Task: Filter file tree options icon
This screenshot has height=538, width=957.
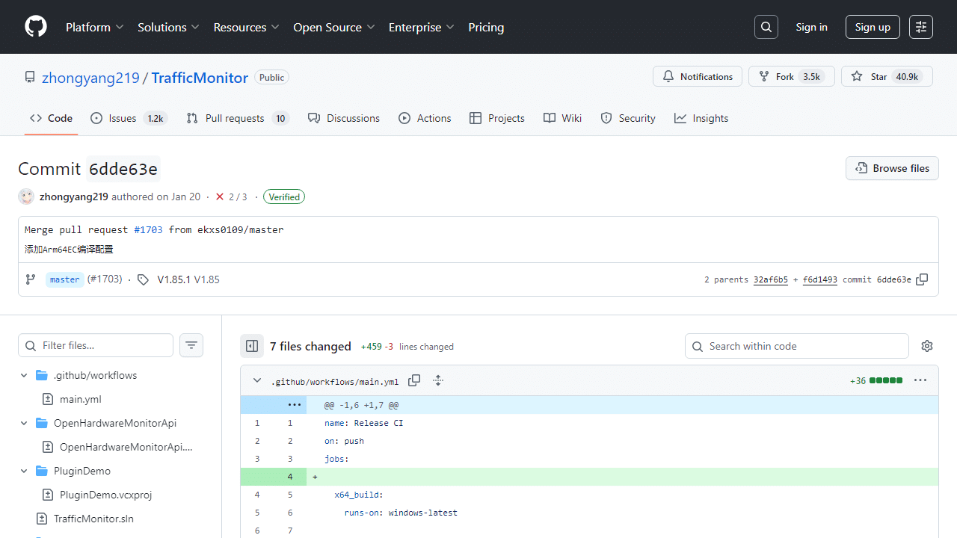Action: pos(191,345)
